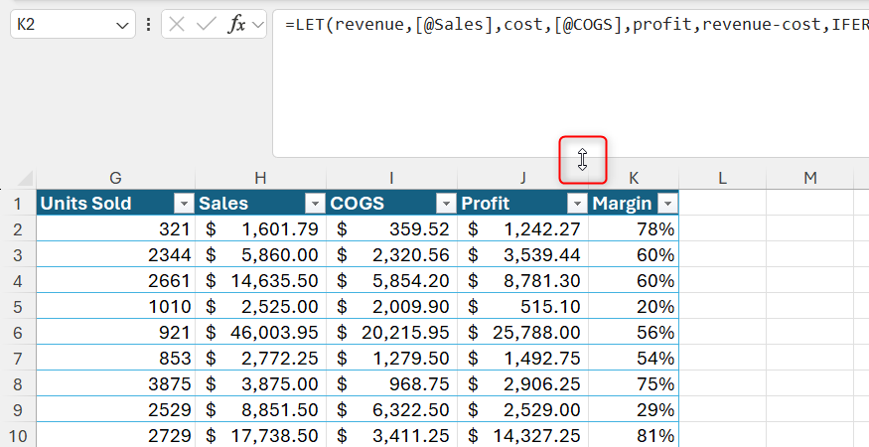This screenshot has height=447, width=869.
Task: Select column L header
Action: click(x=722, y=178)
